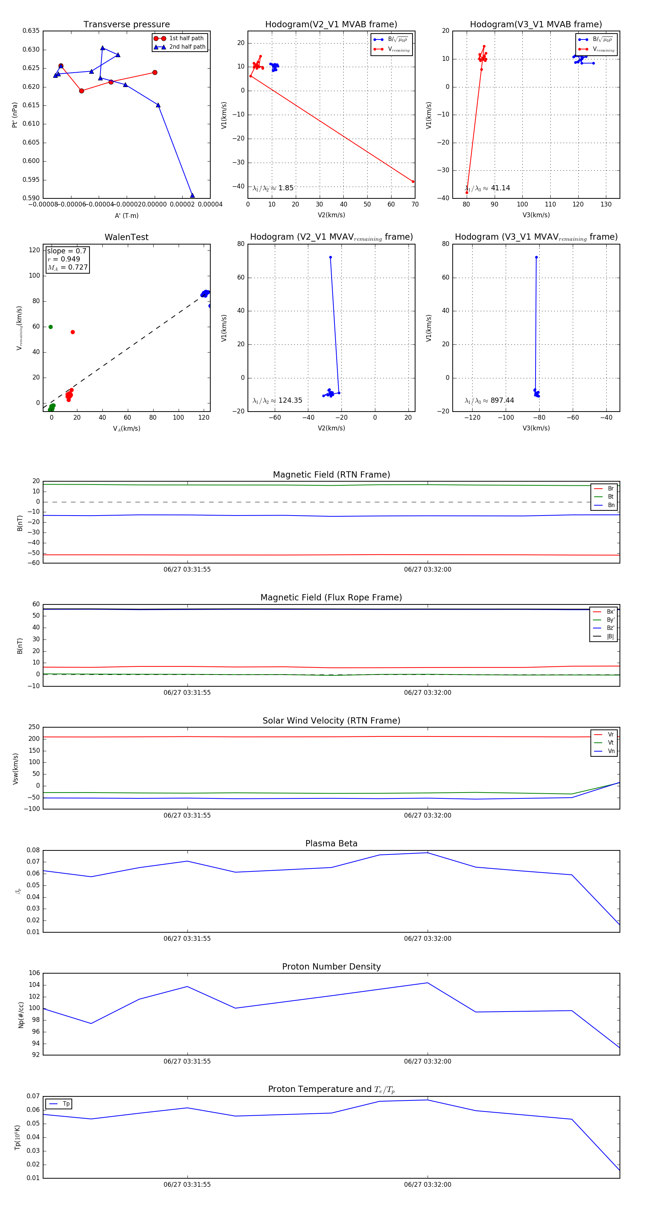The image size is (663, 1217).
Task: Click the Tp legend in Proton Temperature plot
Action: (59, 1104)
